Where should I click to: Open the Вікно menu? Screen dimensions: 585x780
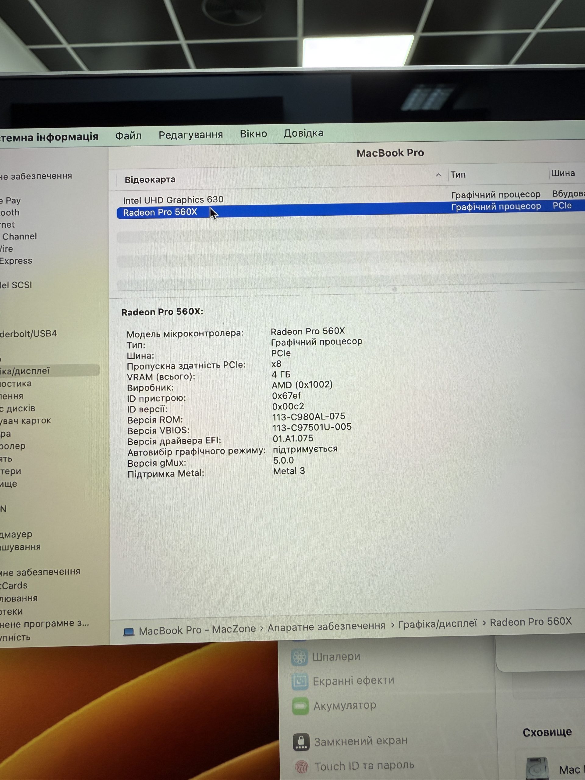253,134
